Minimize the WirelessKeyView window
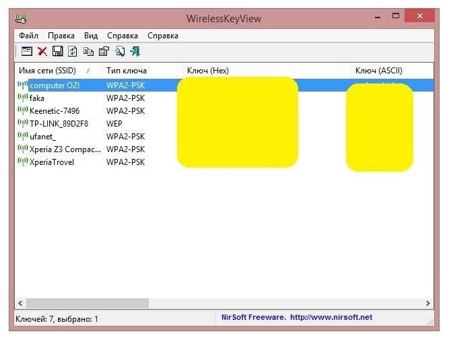Screen dimensions: 451x344 tap(378, 18)
